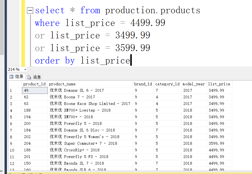
Task: Click the select-all corner cell of the results grid
Action: 15,84
